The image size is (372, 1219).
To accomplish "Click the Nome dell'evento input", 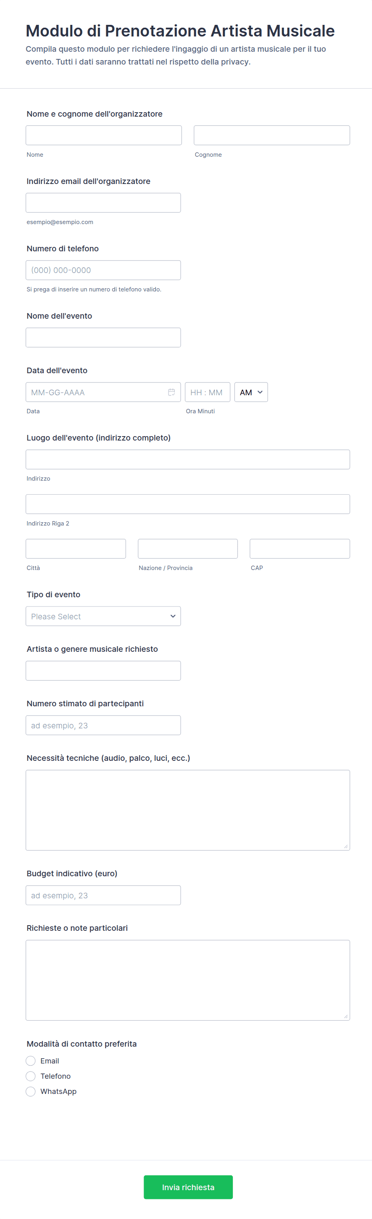I will pos(103,338).
